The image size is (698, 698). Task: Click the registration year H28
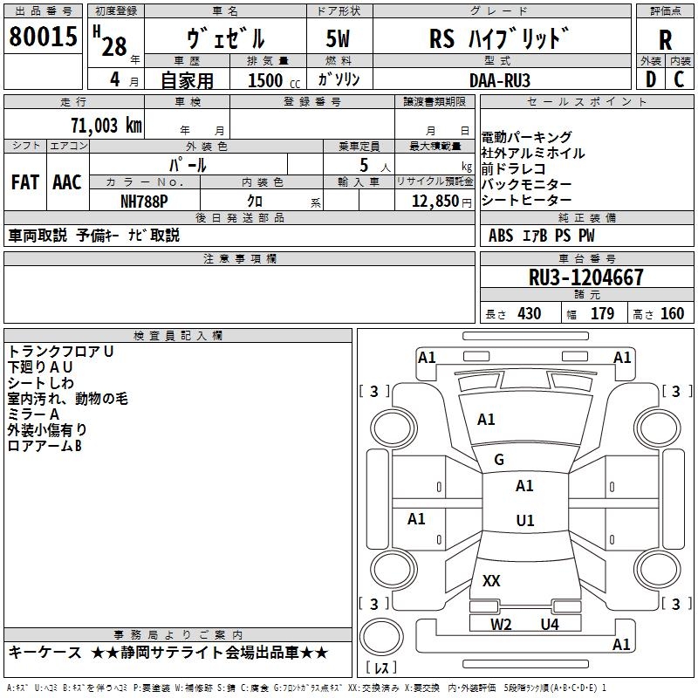(111, 41)
